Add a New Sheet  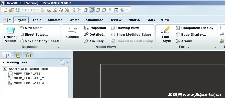(x=31, y=28)
